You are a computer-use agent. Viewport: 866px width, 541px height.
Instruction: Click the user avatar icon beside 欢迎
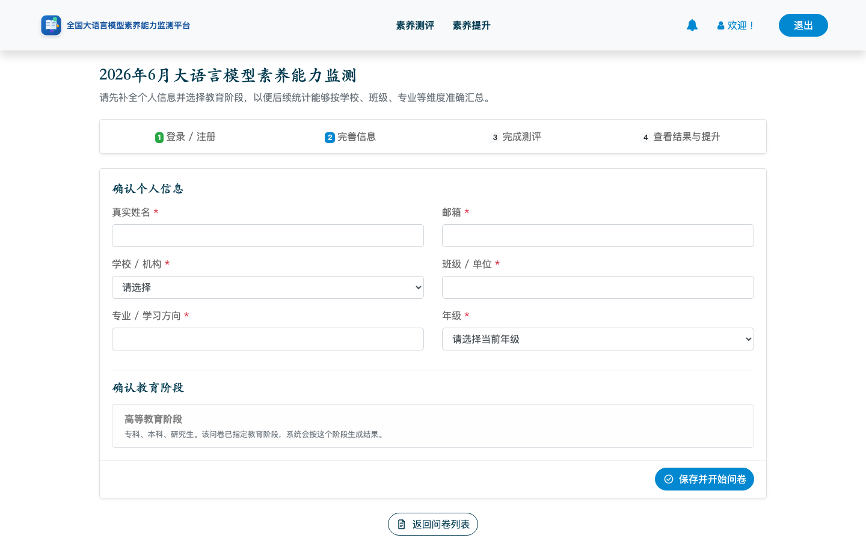[x=720, y=26]
